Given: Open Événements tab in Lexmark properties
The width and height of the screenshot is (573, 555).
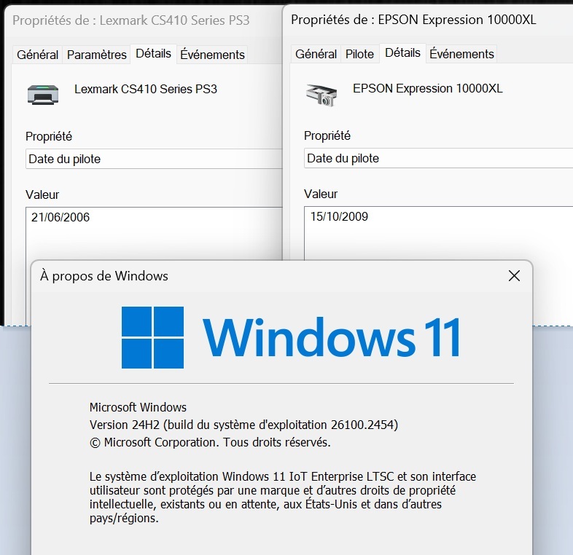Looking at the screenshot, I should (212, 55).
